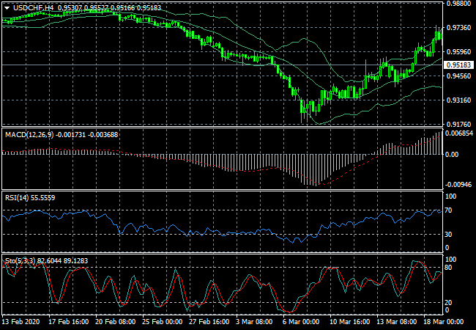Click the 0.98800 price scale level

click(458, 4)
